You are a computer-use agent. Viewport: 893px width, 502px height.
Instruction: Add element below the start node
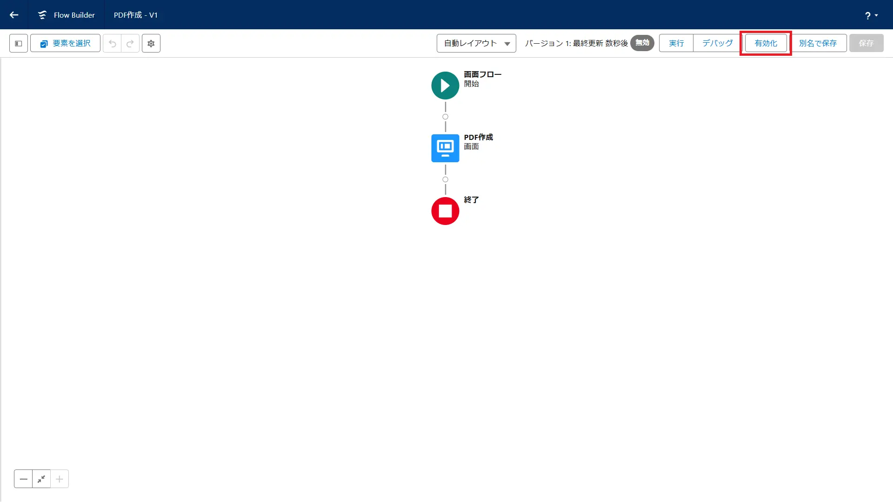click(x=445, y=117)
